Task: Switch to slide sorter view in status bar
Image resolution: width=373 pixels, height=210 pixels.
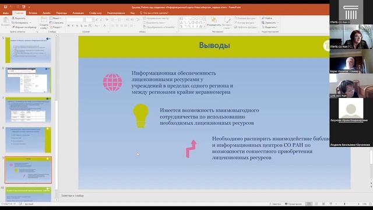Action: pyautogui.click(x=316, y=204)
